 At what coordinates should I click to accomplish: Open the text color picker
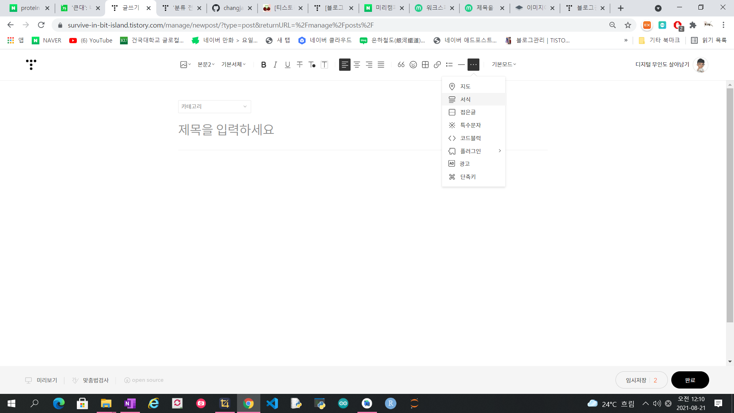312,65
